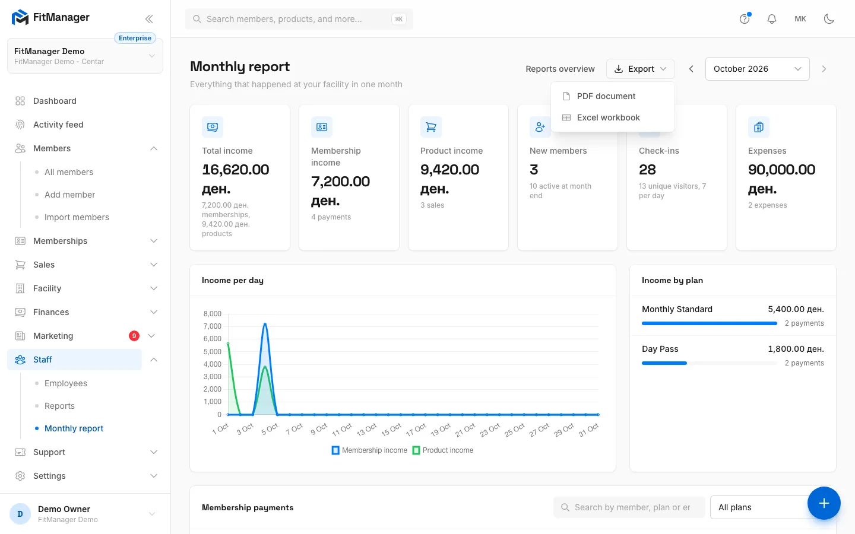Toggle dark mode moon icon
855x534 pixels.
coord(829,19)
